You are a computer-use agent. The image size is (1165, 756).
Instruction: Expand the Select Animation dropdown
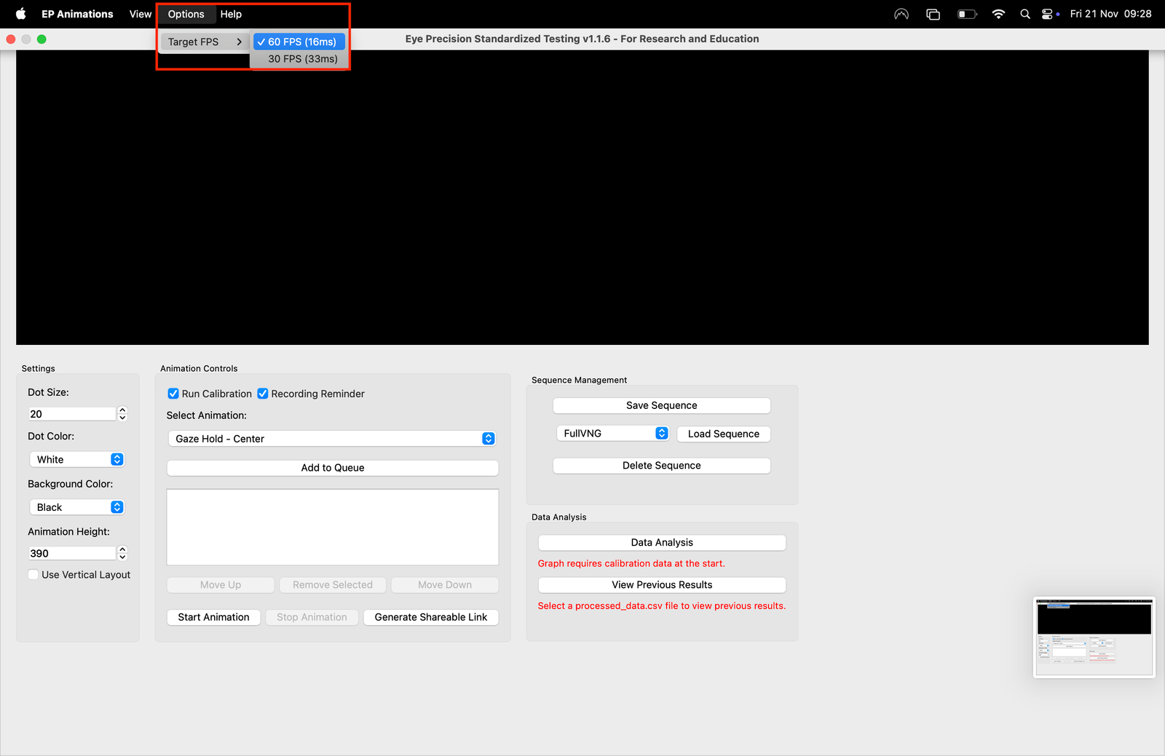tap(333, 439)
